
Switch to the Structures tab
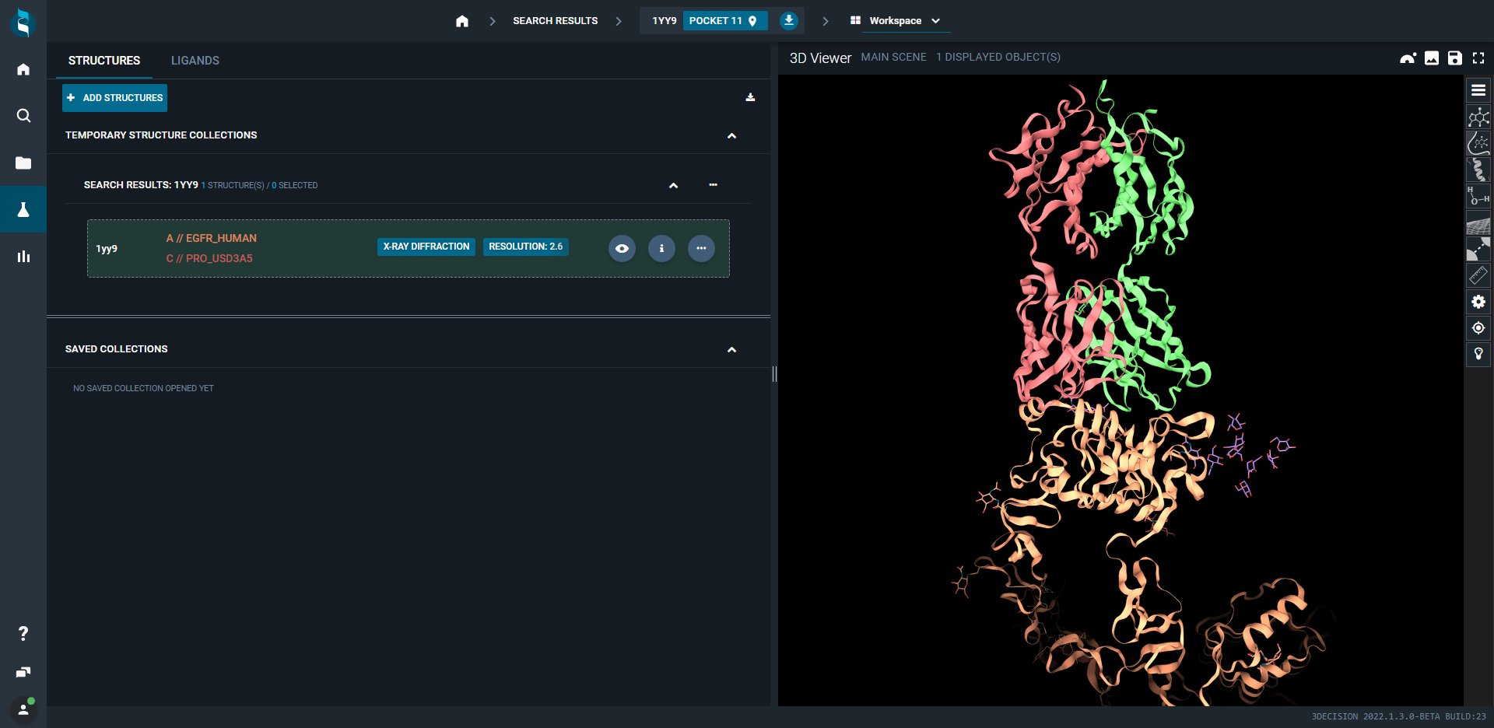point(104,60)
